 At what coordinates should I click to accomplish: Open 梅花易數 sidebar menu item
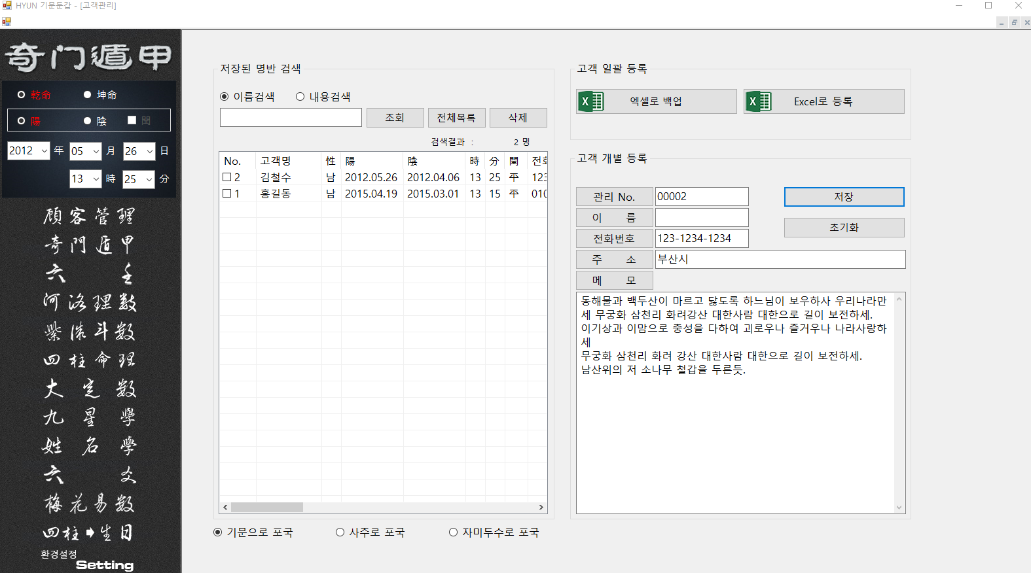[x=89, y=504]
